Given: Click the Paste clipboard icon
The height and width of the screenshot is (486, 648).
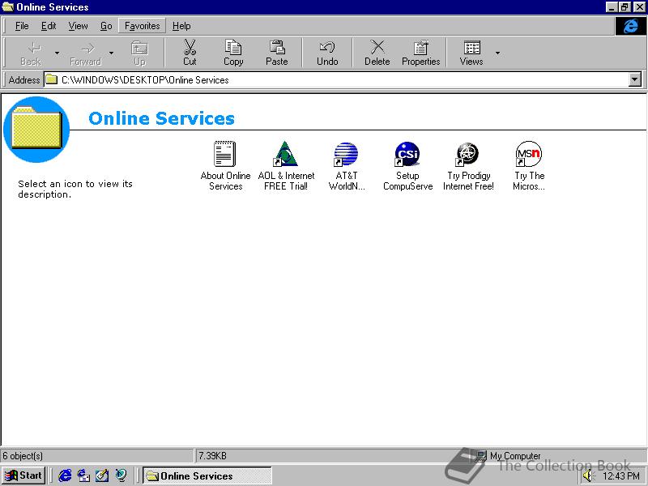Looking at the screenshot, I should click(277, 47).
